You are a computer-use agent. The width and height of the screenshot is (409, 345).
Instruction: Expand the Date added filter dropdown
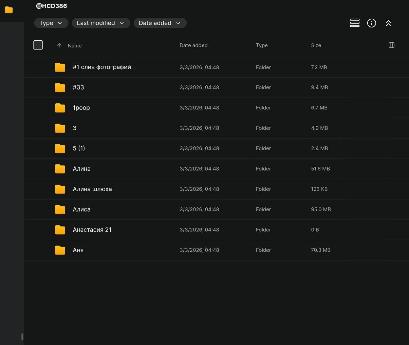160,23
